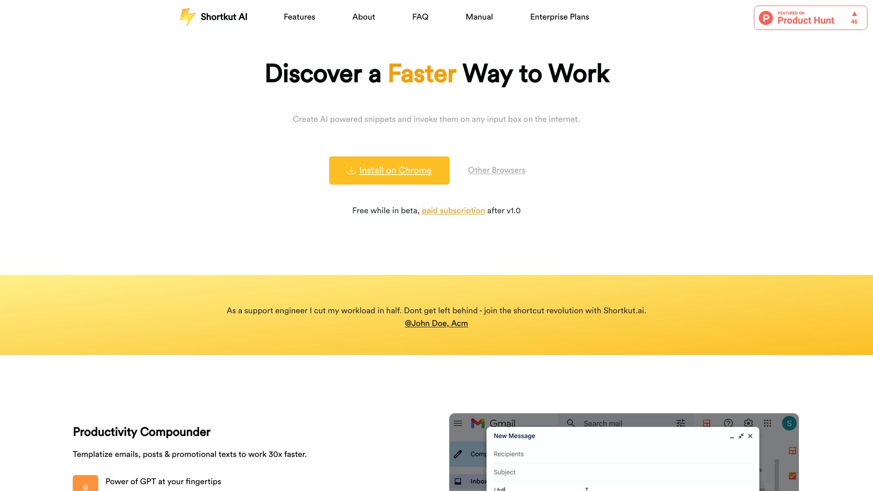The width and height of the screenshot is (873, 491).
Task: Click the Gmail search magnifier icon
Action: click(570, 423)
